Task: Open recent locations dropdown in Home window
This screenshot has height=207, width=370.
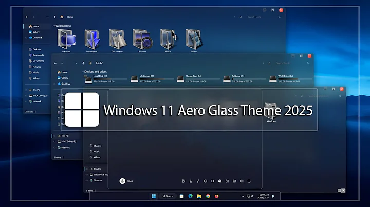Action: coord(47,17)
